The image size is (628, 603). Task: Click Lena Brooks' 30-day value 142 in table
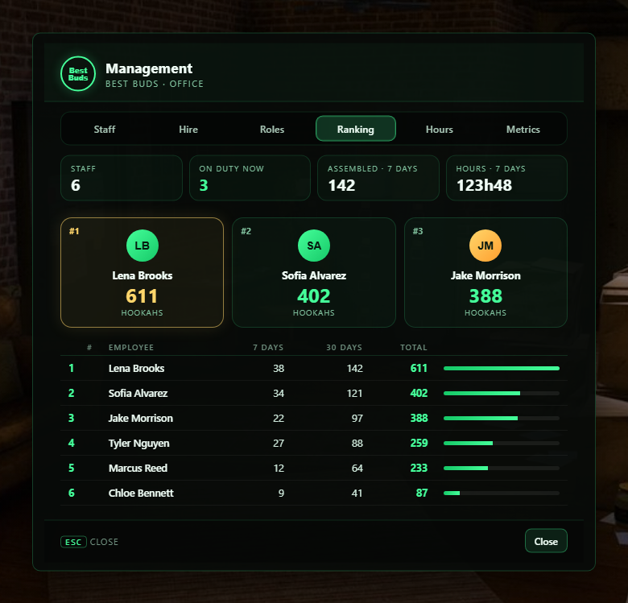coord(354,369)
